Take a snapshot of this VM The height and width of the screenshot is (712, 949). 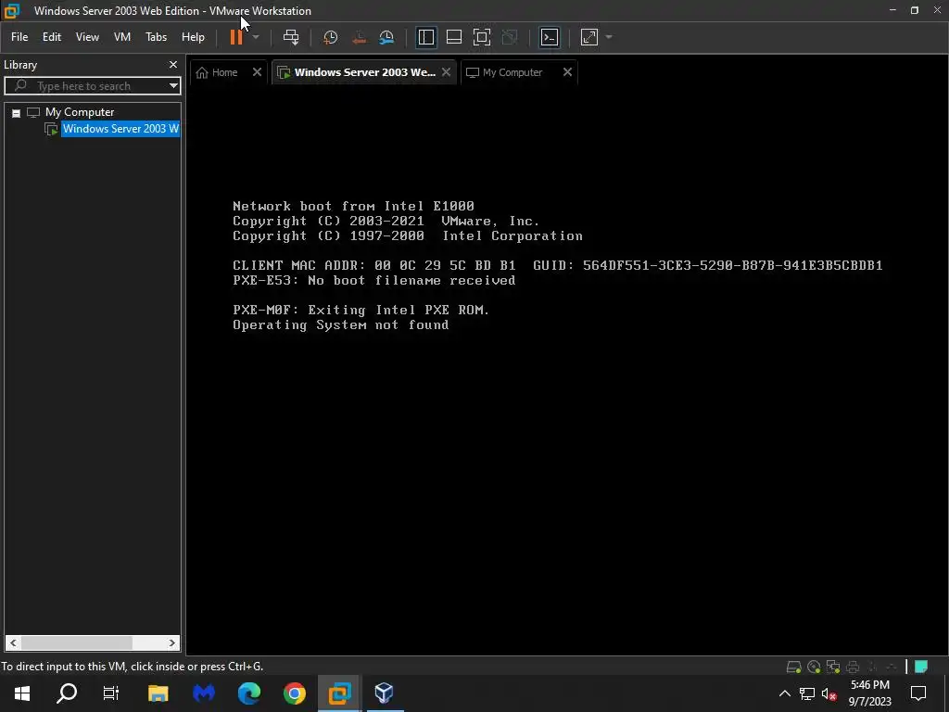tap(330, 37)
